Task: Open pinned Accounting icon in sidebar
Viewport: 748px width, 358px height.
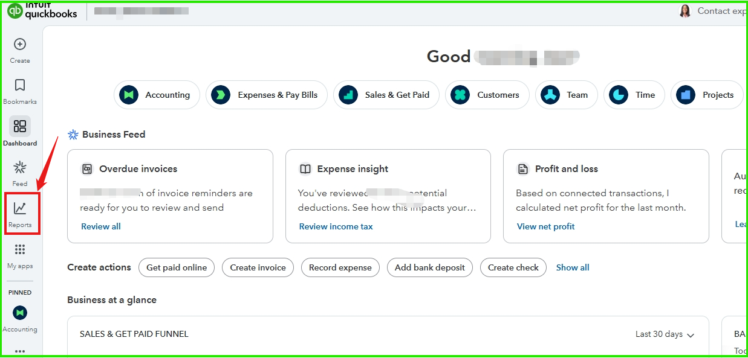Action: click(x=20, y=313)
